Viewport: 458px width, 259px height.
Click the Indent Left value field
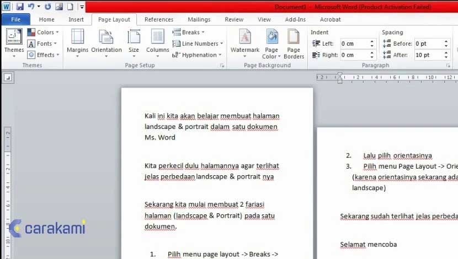point(354,44)
